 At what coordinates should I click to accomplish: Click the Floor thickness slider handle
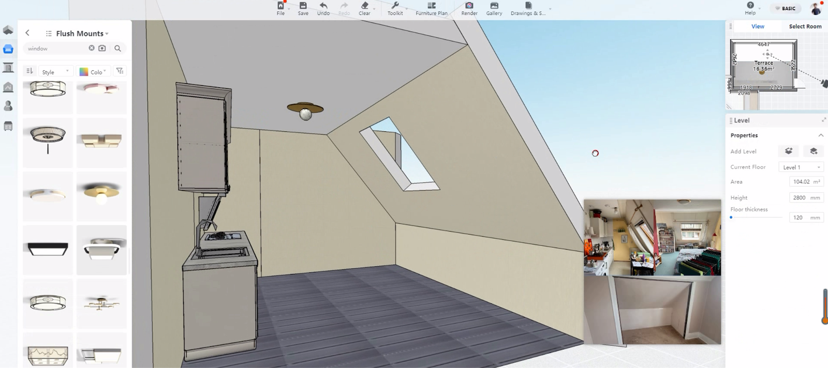731,218
